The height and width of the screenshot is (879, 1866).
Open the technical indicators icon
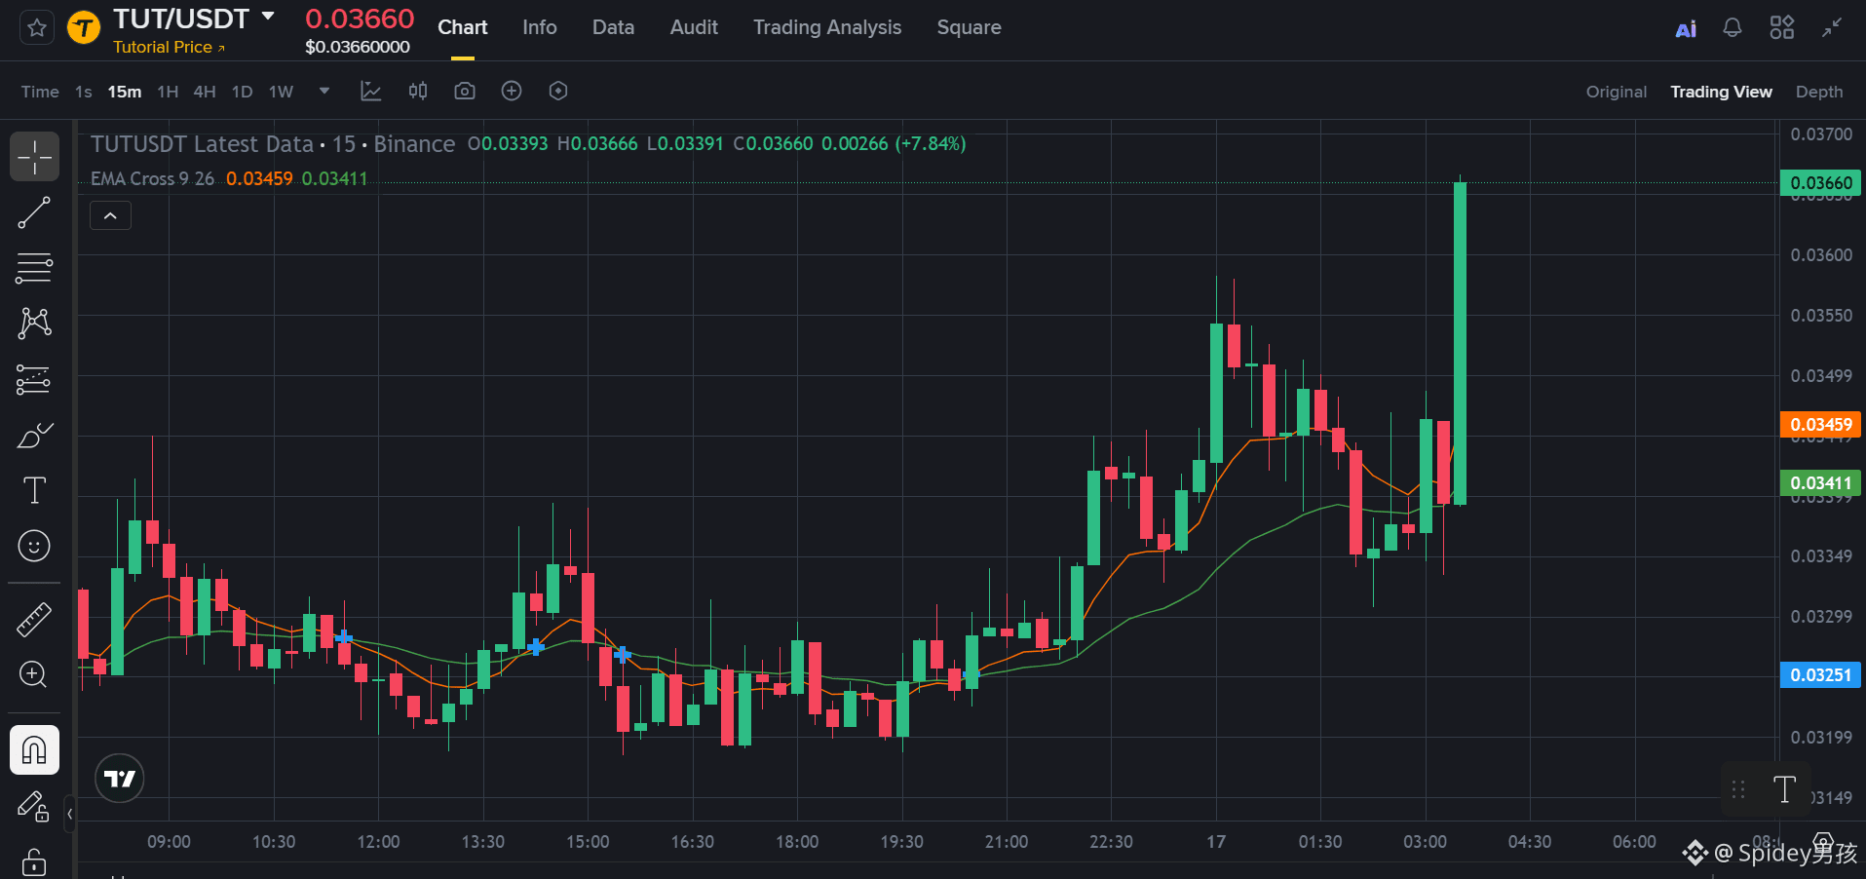[371, 91]
